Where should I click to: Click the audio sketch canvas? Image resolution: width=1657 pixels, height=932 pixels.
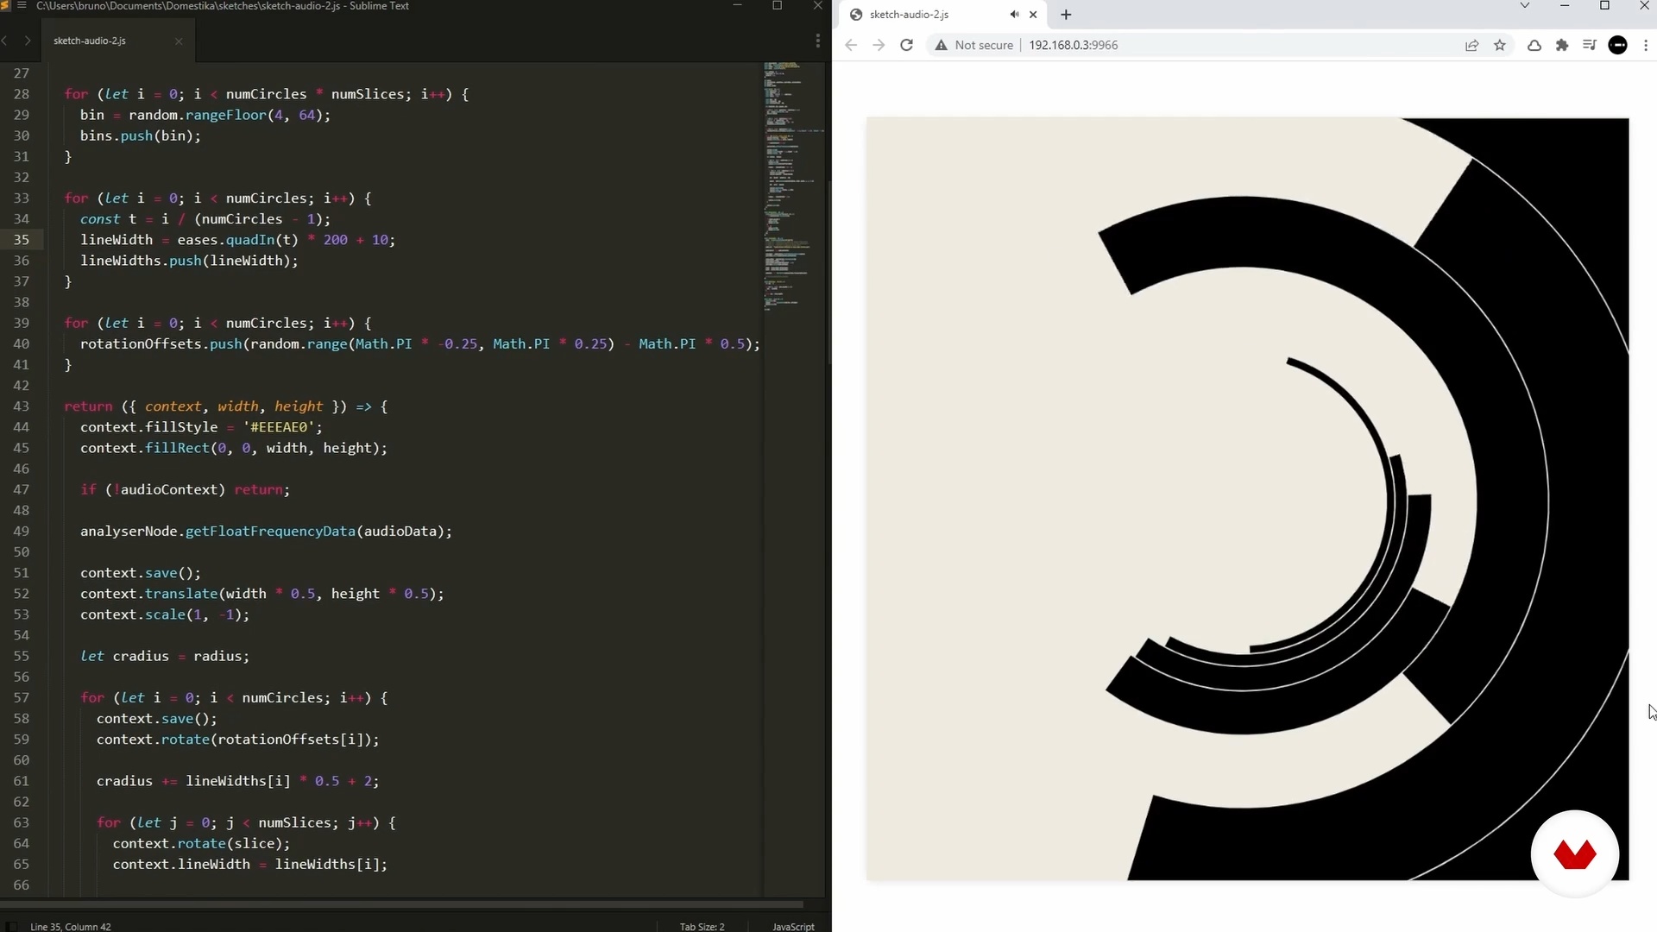tap(1248, 499)
